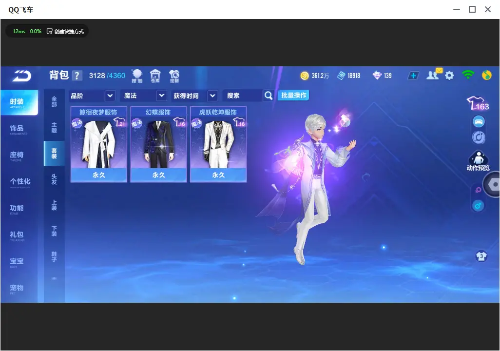This screenshot has height=351, width=500.
Task: Open the 捏脸 face editor icon
Action: click(x=137, y=76)
